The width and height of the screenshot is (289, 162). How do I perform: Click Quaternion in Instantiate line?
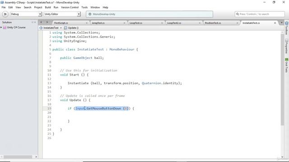[151, 83]
